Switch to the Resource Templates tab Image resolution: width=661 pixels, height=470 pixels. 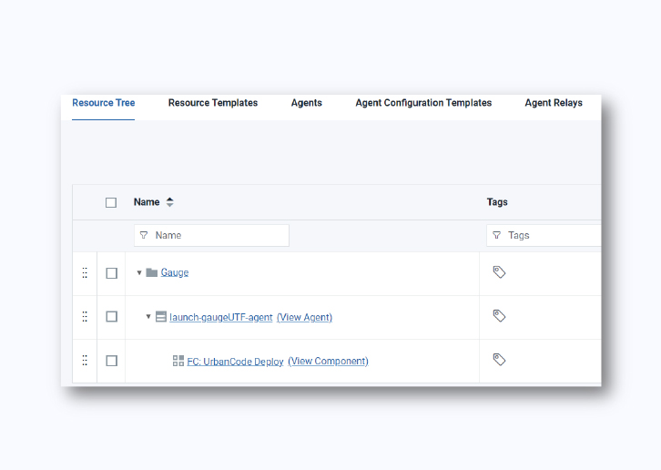212,103
